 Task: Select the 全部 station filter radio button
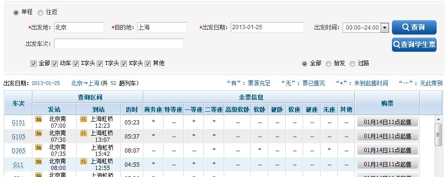point(305,64)
